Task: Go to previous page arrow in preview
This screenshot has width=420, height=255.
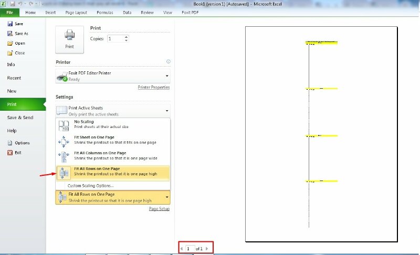Action: [182, 249]
